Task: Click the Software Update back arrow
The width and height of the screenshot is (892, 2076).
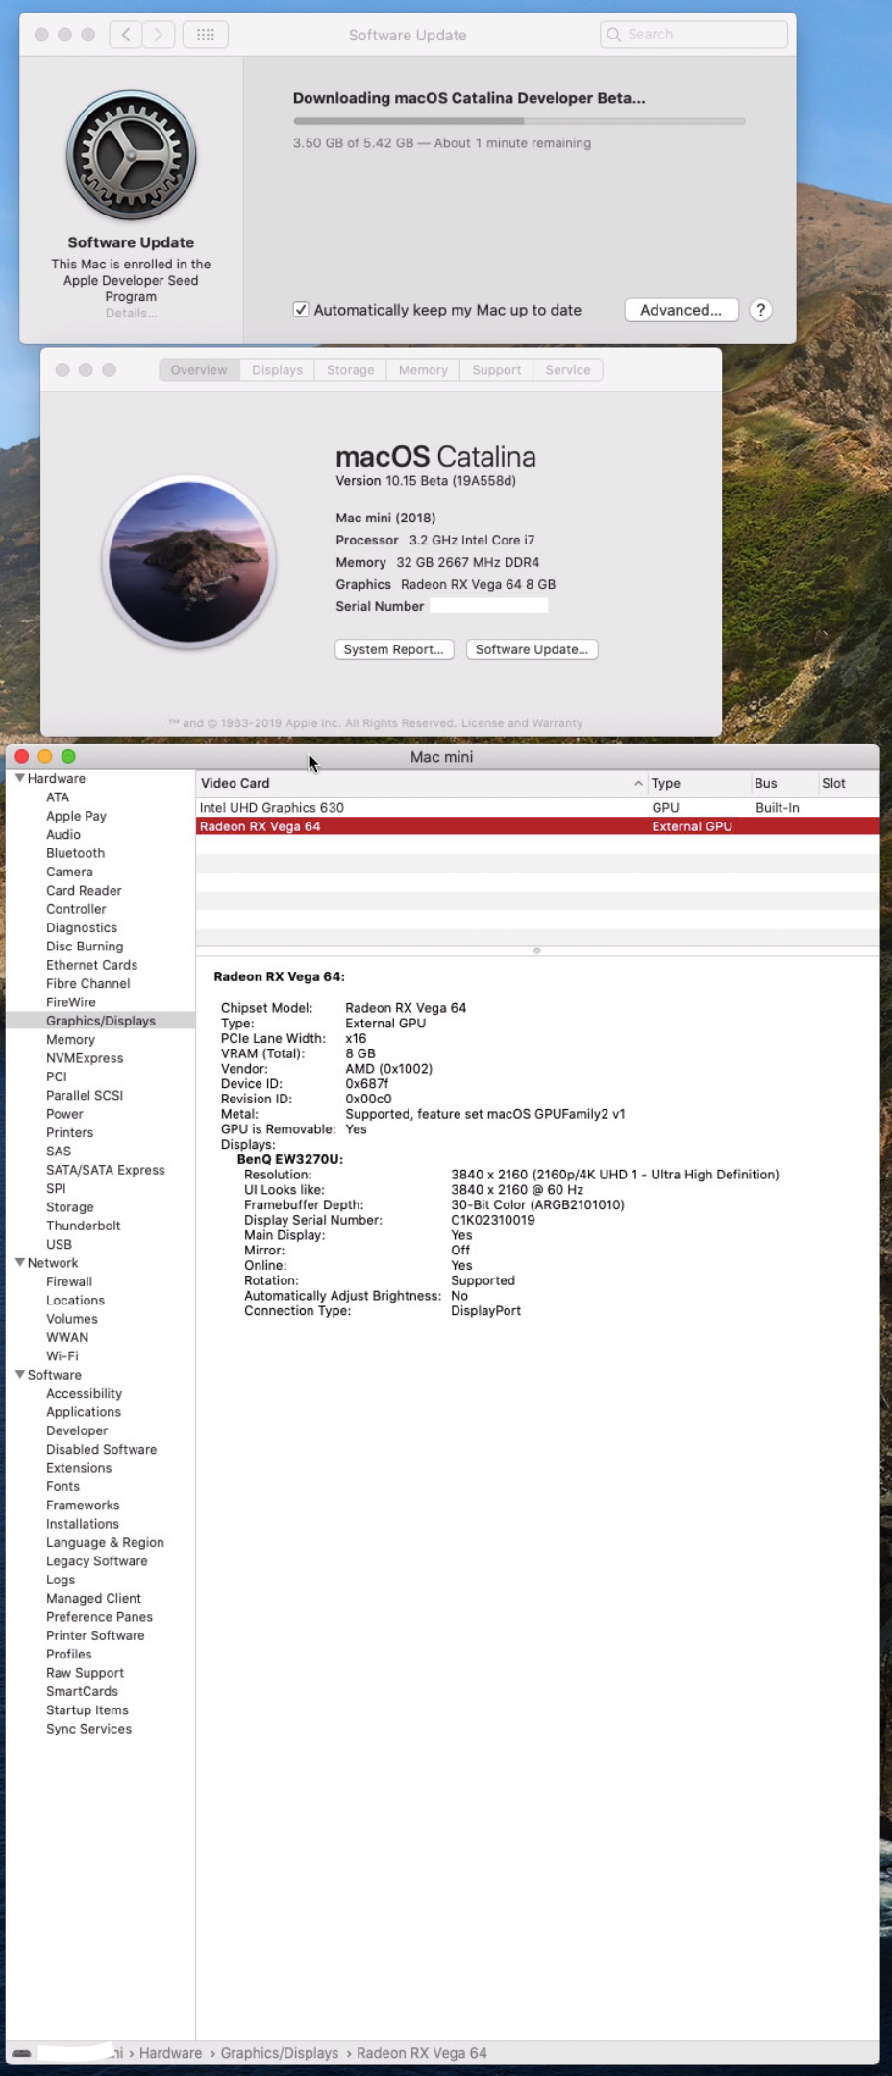Action: tap(126, 35)
